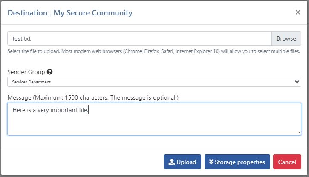
Task: Close the Destination dialog with the X
Action: pyautogui.click(x=298, y=12)
